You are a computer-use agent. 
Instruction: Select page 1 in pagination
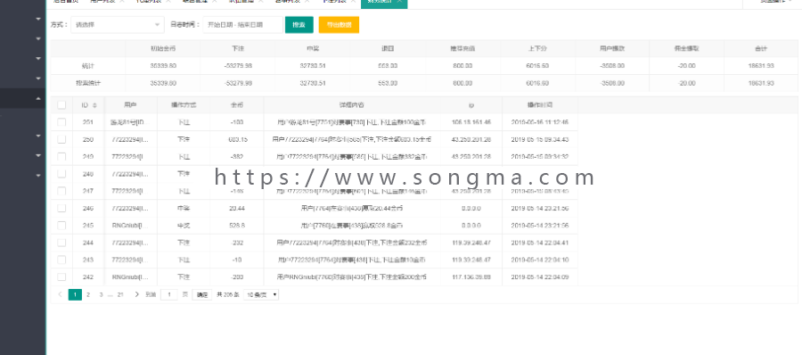pyautogui.click(x=75, y=294)
